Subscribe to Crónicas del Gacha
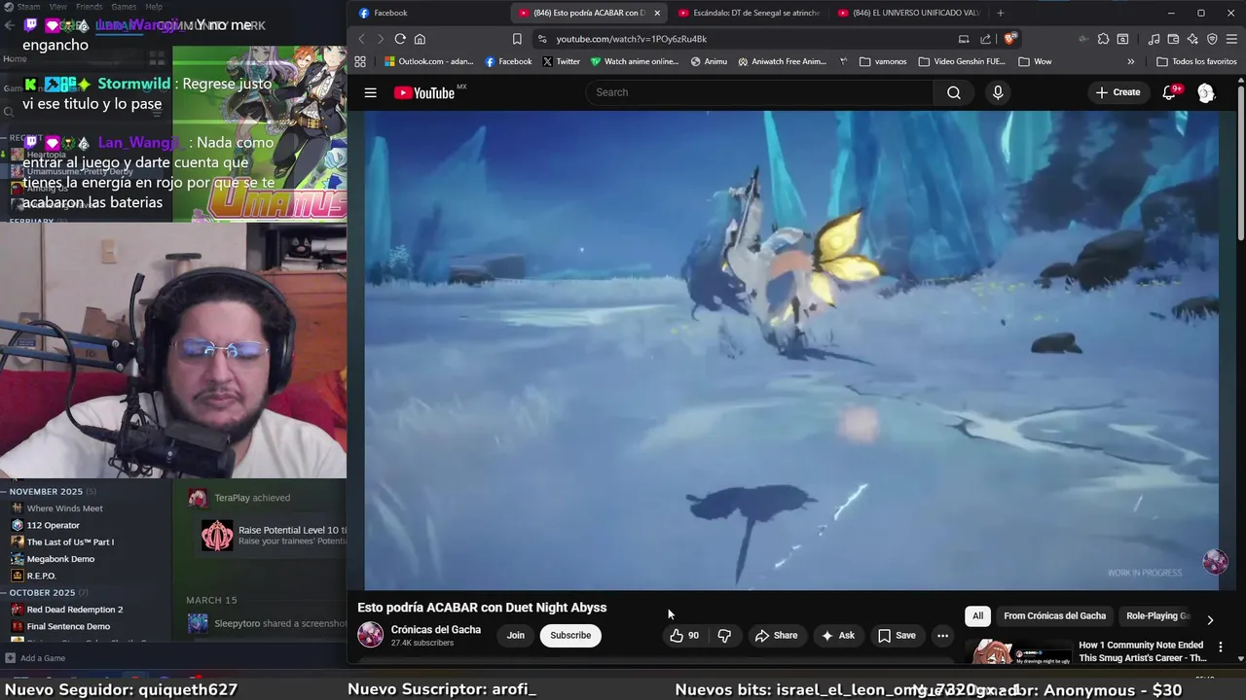The image size is (1246, 700). [570, 636]
